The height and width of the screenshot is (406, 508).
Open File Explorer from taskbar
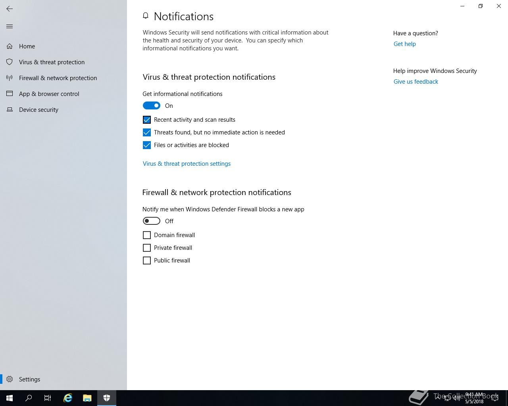tap(87, 398)
